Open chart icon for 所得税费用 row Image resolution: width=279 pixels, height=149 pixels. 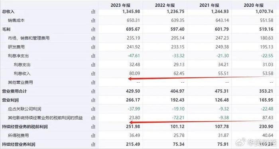coord(93,135)
